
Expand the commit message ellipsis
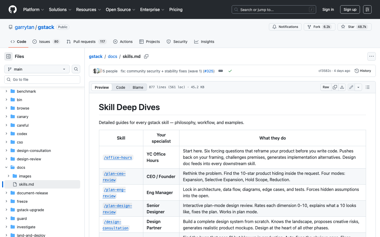221,71
